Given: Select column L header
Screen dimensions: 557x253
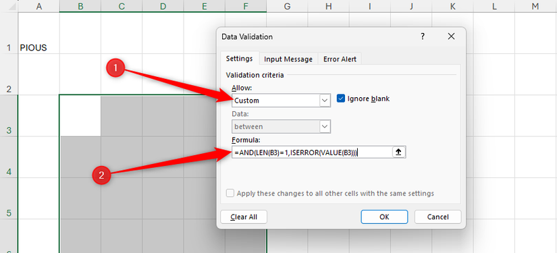Looking at the screenshot, I should click(x=494, y=6).
